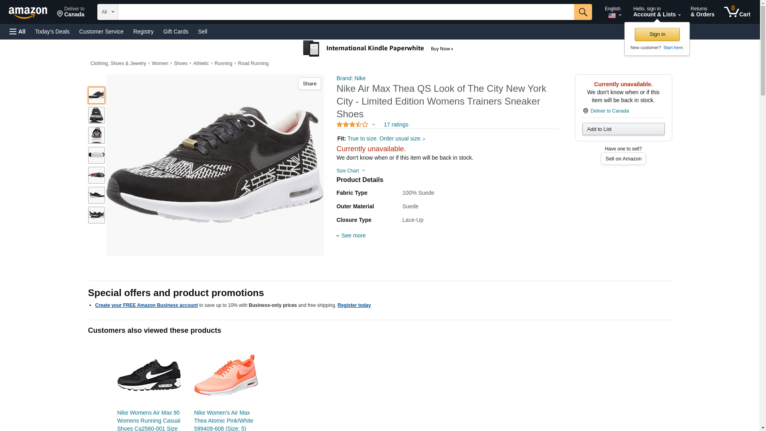Open Today's Deals navigation item
Viewport: 766px width, 431px height.
(x=52, y=32)
